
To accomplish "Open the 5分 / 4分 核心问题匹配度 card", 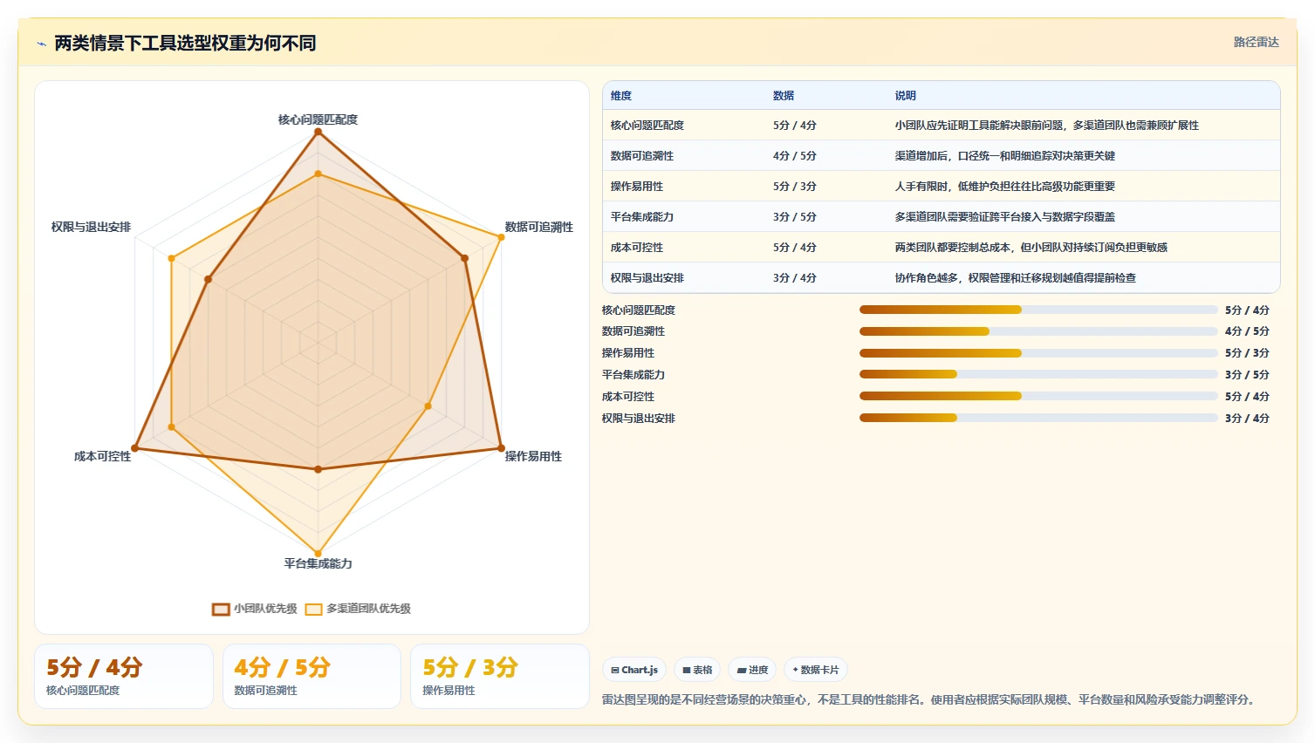I will coord(124,677).
